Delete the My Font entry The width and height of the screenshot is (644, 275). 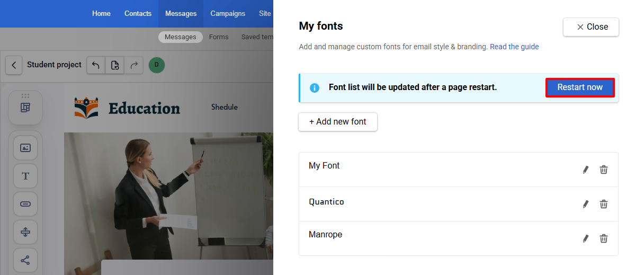coord(604,170)
